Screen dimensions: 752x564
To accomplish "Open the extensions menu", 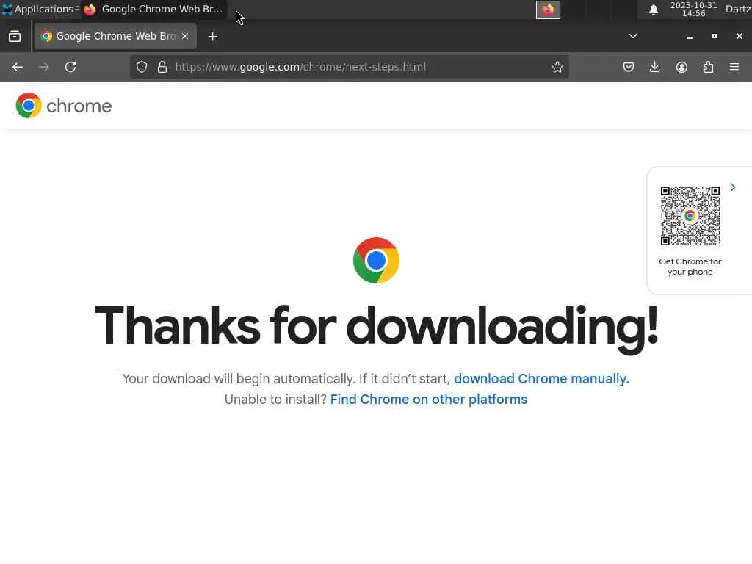I will click(708, 67).
